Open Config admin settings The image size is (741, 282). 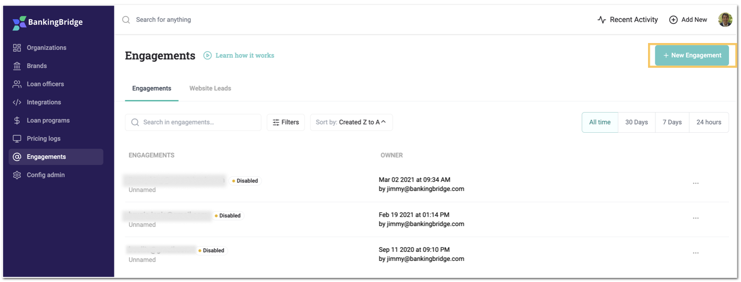(46, 175)
